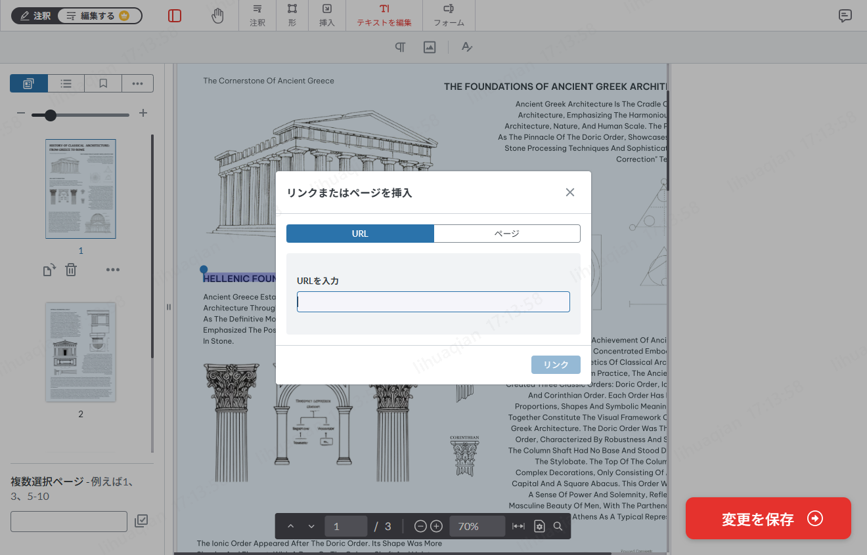Select page 1 thumbnail
Image resolution: width=867 pixels, height=555 pixels.
click(x=81, y=189)
